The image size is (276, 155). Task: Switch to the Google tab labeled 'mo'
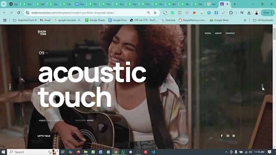point(212,4)
